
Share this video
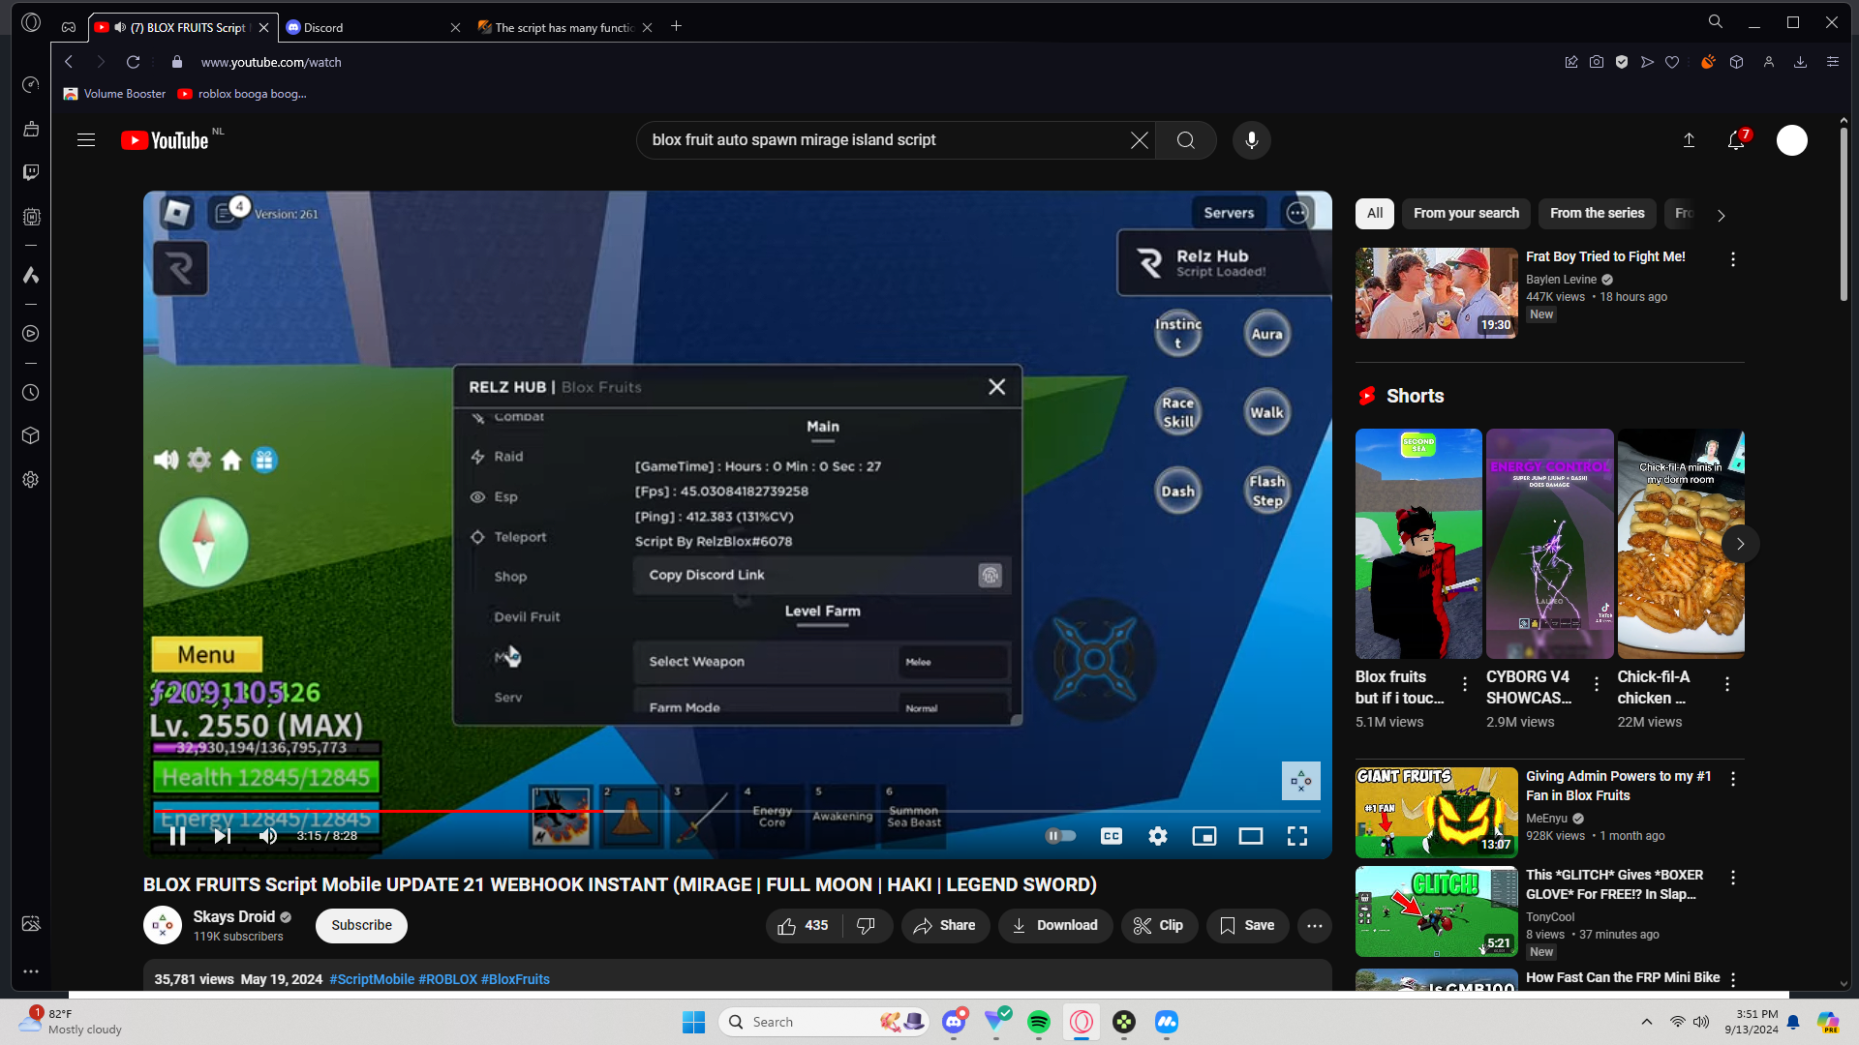click(x=945, y=926)
